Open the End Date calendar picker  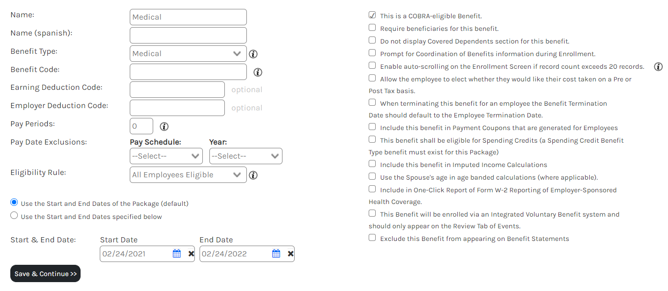tap(276, 254)
